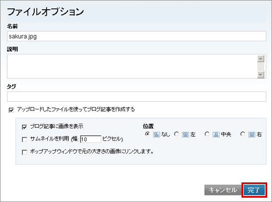Select the 左 alignment radio button
Image resolution: width=272 pixels, height=202 pixels.
[x=176, y=134]
